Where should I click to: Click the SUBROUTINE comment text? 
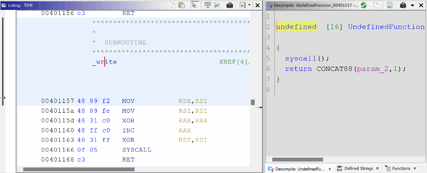coord(126,42)
